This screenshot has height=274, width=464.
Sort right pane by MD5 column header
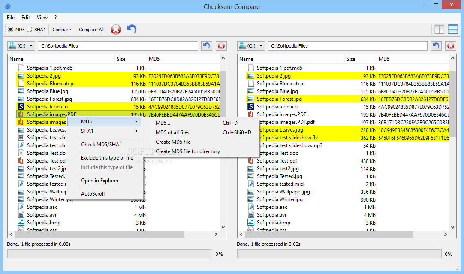(x=413, y=59)
